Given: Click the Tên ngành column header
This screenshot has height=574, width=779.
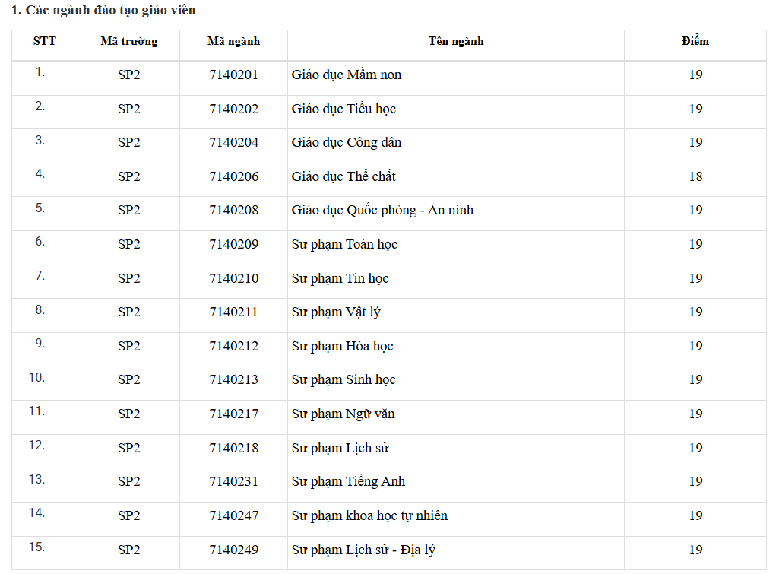Looking at the screenshot, I should pos(456,41).
